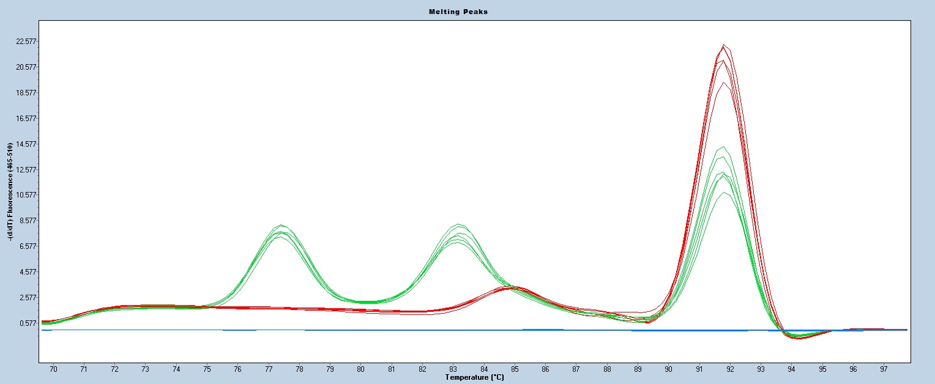The width and height of the screenshot is (935, 384).
Task: Click the 70 x-axis tick label
Action: pyautogui.click(x=53, y=369)
